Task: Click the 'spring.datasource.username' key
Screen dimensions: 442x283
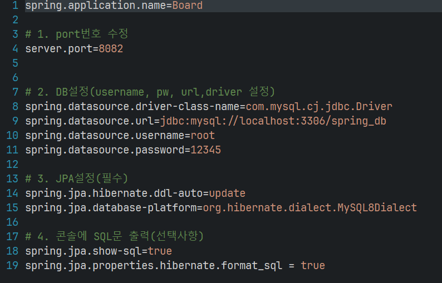Action: pos(105,136)
